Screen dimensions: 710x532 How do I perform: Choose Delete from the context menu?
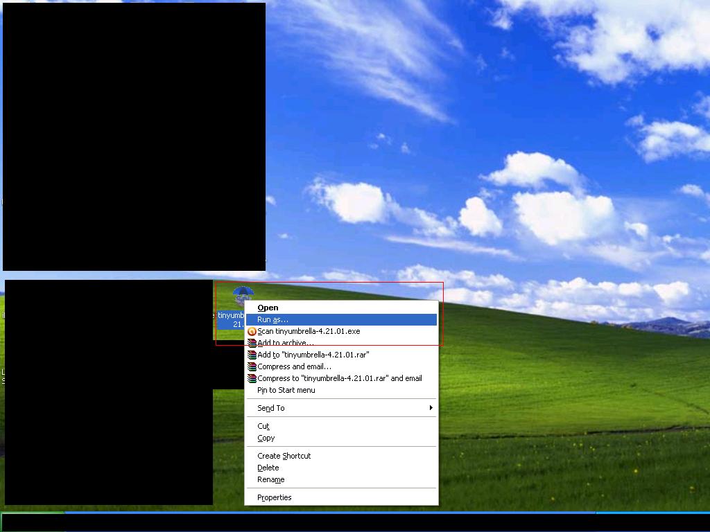(x=341, y=468)
